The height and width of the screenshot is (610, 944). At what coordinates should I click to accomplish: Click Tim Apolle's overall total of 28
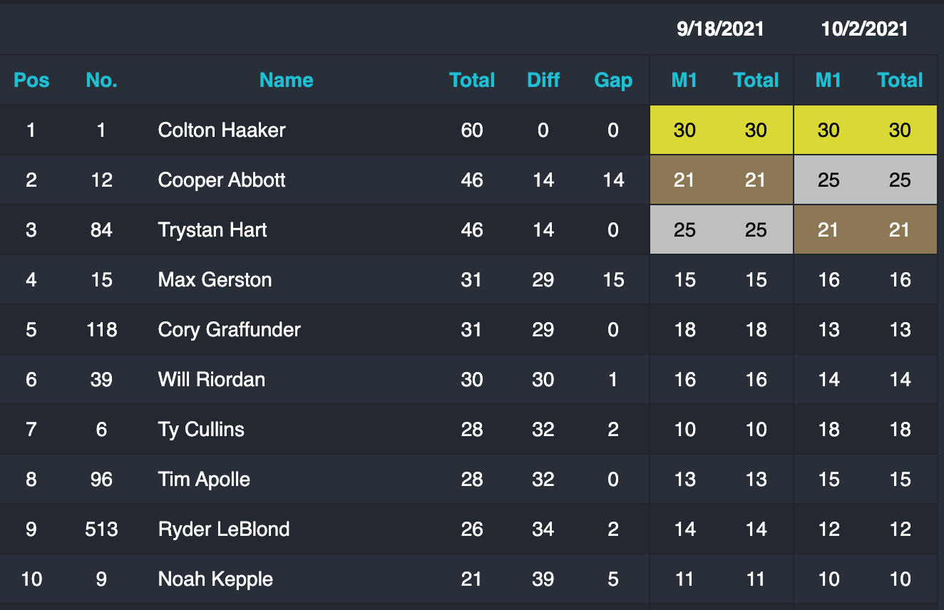[472, 479]
